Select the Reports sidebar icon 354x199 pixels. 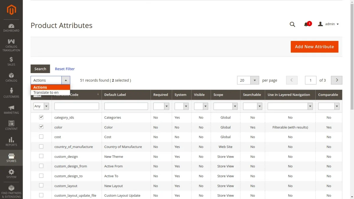pyautogui.click(x=11, y=142)
